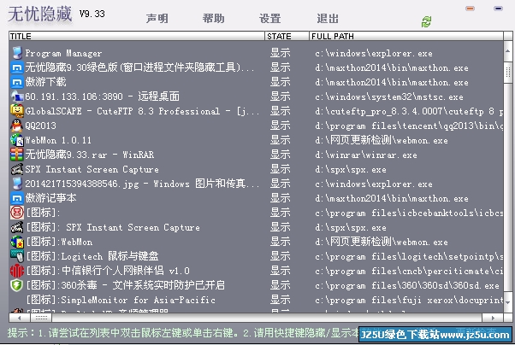Click the 显示 state of QQ2013 row
Image resolution: width=515 pixels, height=345 pixels.
(x=280, y=126)
